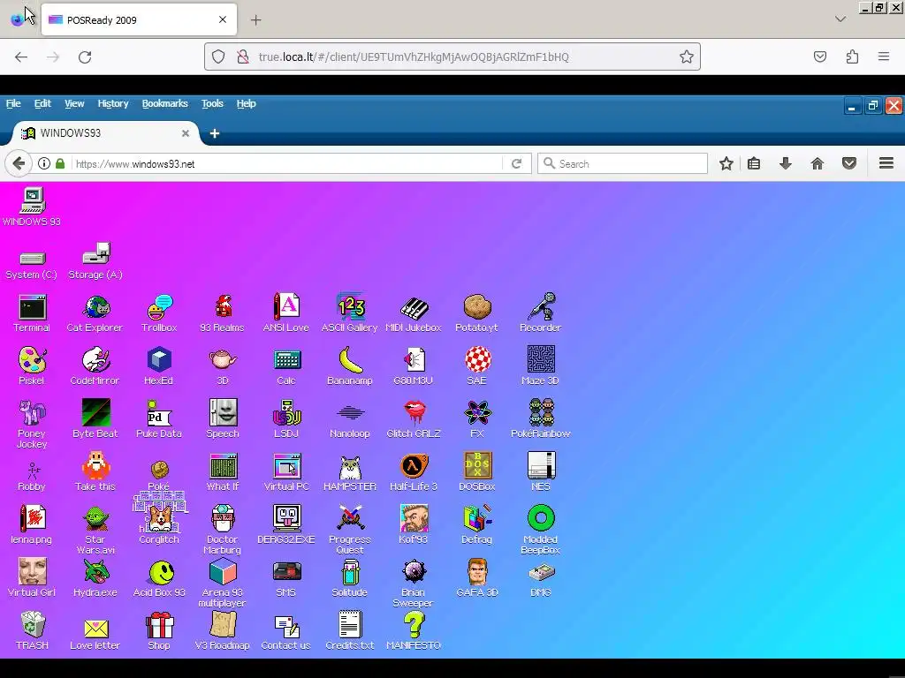Open the inner browser File menu

click(x=13, y=104)
